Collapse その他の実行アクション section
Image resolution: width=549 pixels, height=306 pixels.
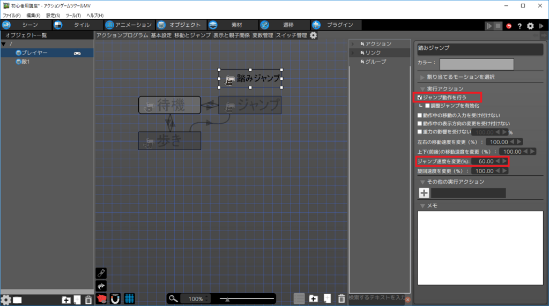pyautogui.click(x=422, y=182)
